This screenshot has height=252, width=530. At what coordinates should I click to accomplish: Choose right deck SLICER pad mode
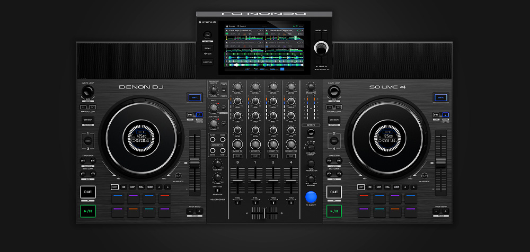pyautogui.click(x=396, y=187)
